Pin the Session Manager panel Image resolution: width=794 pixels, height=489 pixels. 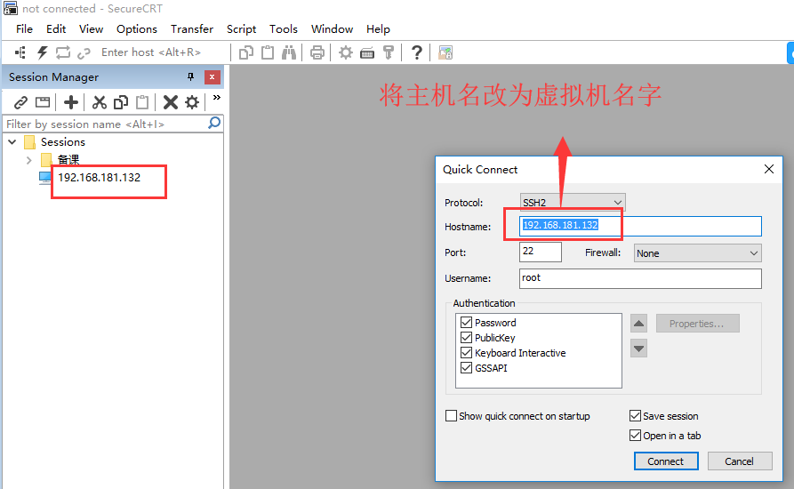pyautogui.click(x=189, y=77)
